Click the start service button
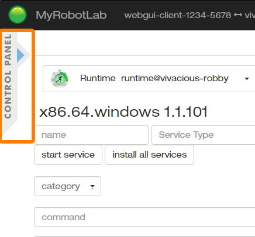Screen dimensions: 255x237 coord(68,155)
